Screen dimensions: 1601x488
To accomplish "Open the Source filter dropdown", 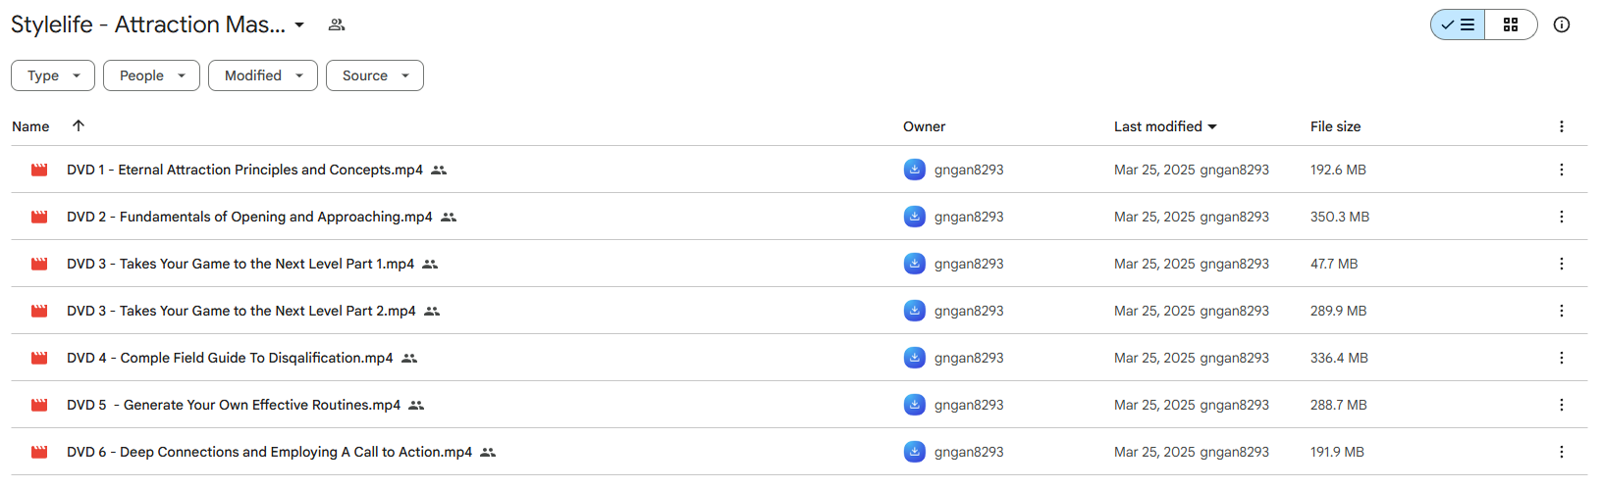I will pos(375,75).
